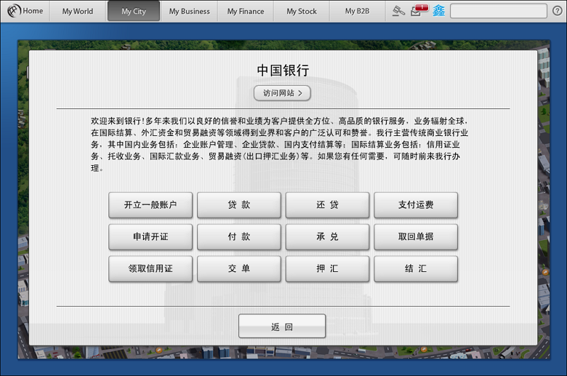
Task: Click the top toolbar text field
Action: [498, 11]
